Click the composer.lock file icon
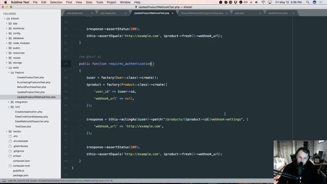The height and width of the screenshot is (184, 327). 10,166
